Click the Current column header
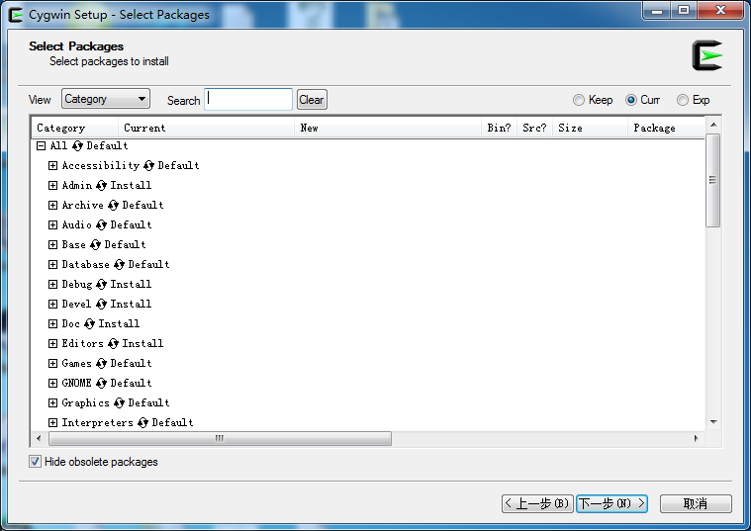Screen dimensions: 751x531 coord(206,128)
